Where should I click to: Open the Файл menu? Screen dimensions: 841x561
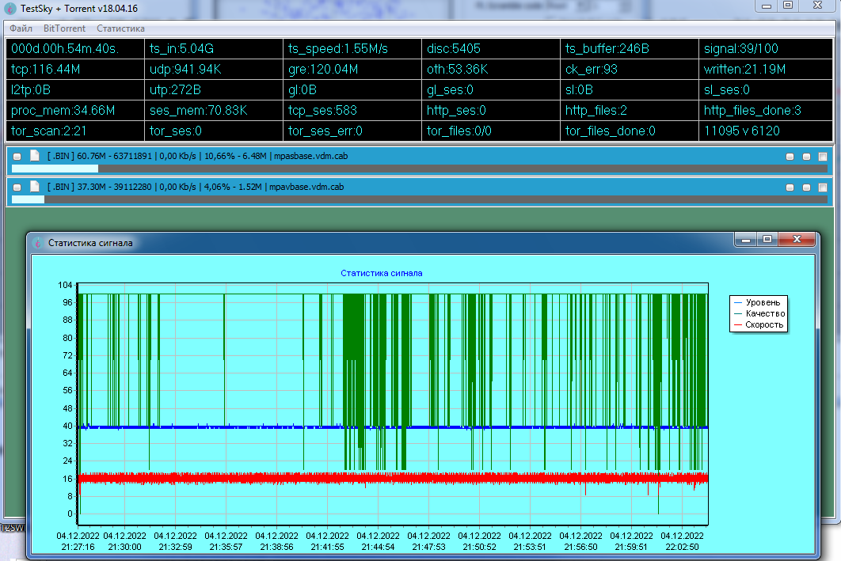coord(21,28)
